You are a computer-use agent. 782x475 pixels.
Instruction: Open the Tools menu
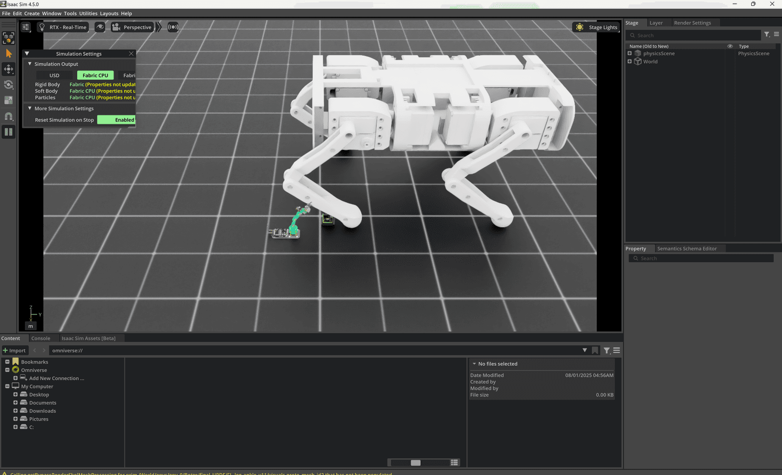pos(70,14)
